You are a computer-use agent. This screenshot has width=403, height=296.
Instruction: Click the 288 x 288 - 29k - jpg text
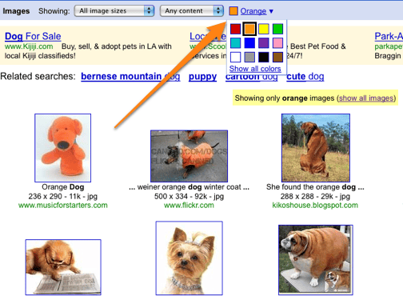coord(315,197)
